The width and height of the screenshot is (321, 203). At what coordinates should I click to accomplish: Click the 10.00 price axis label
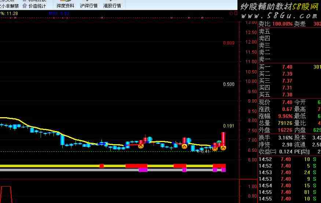[251, 81]
